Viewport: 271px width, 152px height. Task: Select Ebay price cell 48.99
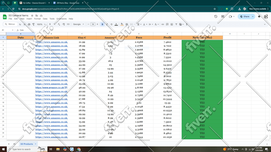pos(82,88)
